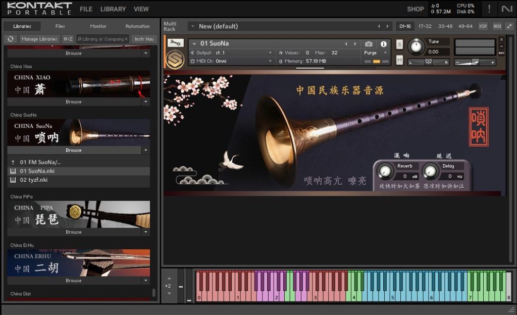Image resolution: width=517 pixels, height=315 pixels.
Task: Expand the China ErHu Browse options arrow
Action: (146, 280)
